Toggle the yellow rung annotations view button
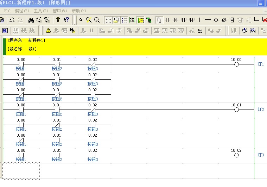Viewport: 267px width, 187px height. [140, 20]
